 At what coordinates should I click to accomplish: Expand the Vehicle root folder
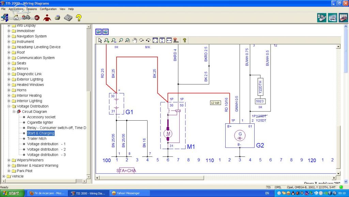click(x=4, y=176)
